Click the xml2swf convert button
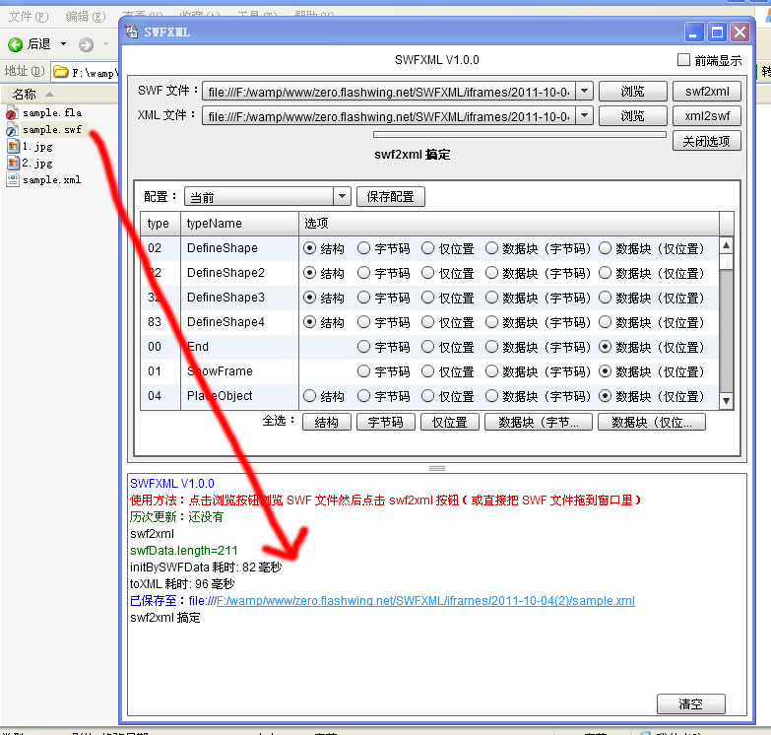Viewport: 771px width, 735px height. coord(707,115)
